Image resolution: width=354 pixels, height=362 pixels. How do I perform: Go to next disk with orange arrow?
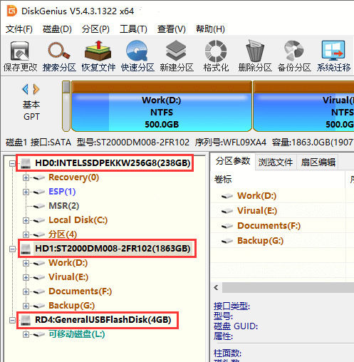tap(36, 89)
